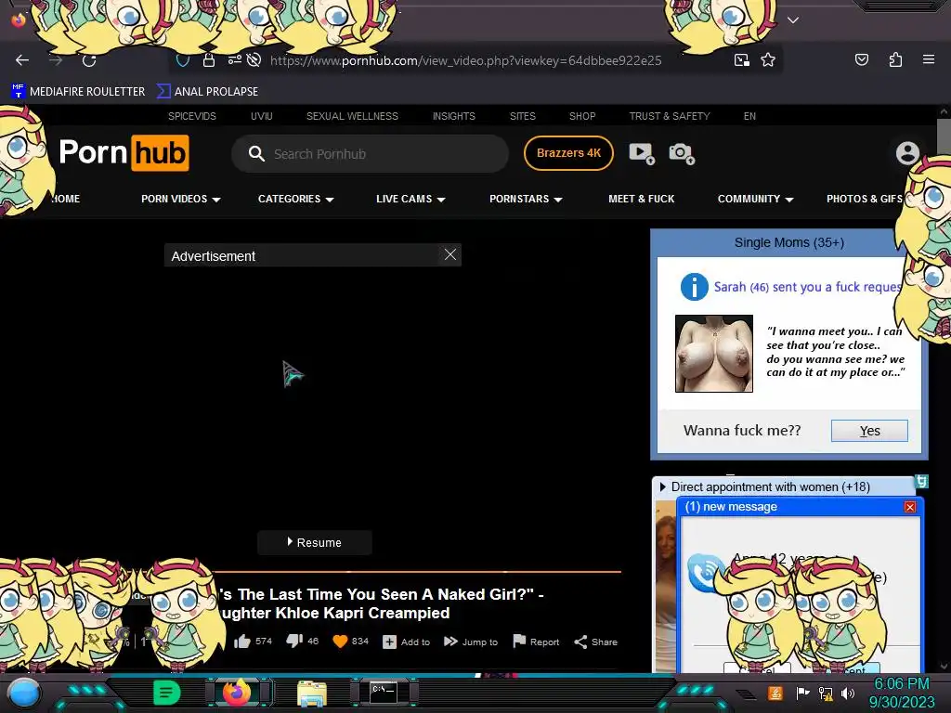Viewport: 951px width, 713px height.
Task: Click the padlock site security icon
Action: click(x=209, y=60)
